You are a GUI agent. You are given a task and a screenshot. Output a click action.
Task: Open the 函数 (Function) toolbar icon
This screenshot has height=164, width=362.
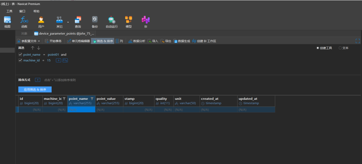pyautogui.click(x=24, y=21)
